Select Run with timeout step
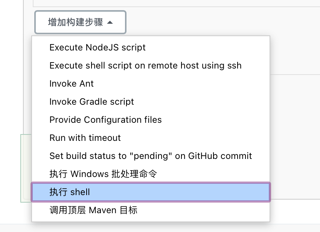This screenshot has height=232, width=320. [151, 138]
